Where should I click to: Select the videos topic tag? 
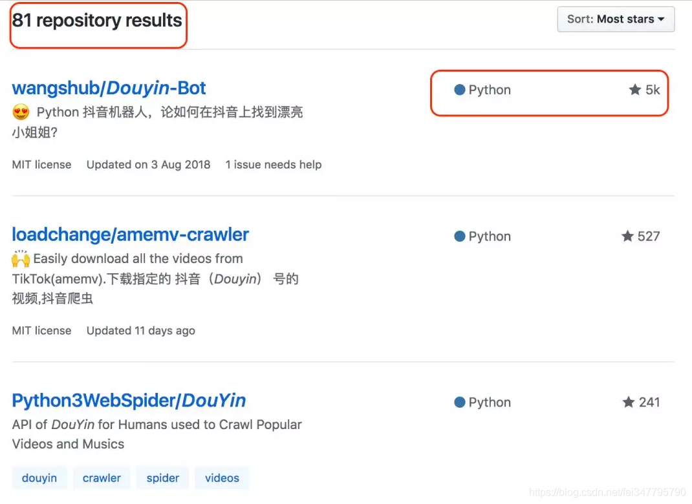coord(222,478)
